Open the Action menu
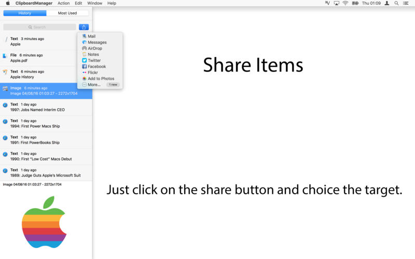The width and height of the screenshot is (415, 259). click(x=63, y=3)
